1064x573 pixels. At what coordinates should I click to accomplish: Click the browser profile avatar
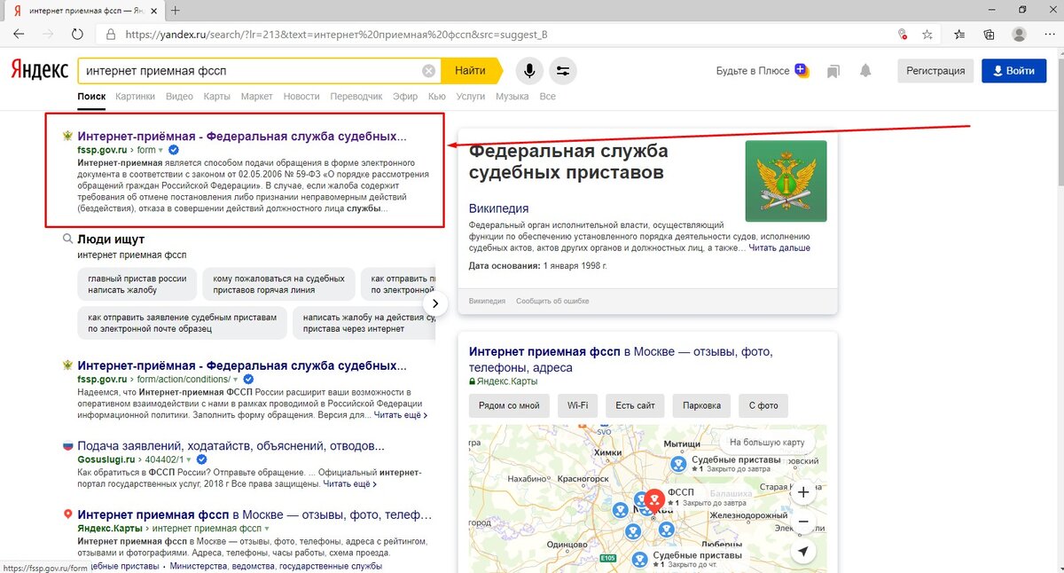click(1019, 35)
